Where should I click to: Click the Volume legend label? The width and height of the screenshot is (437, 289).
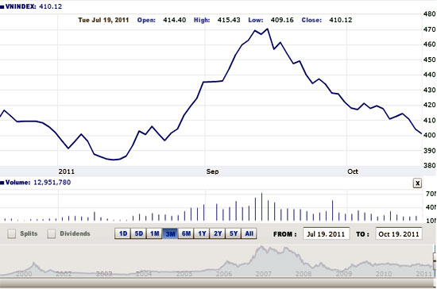point(17,183)
